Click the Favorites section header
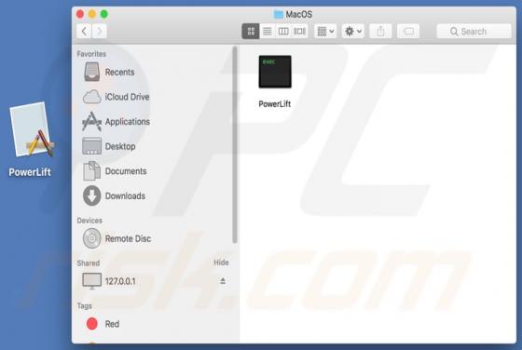This screenshot has height=350, width=522. (91, 54)
